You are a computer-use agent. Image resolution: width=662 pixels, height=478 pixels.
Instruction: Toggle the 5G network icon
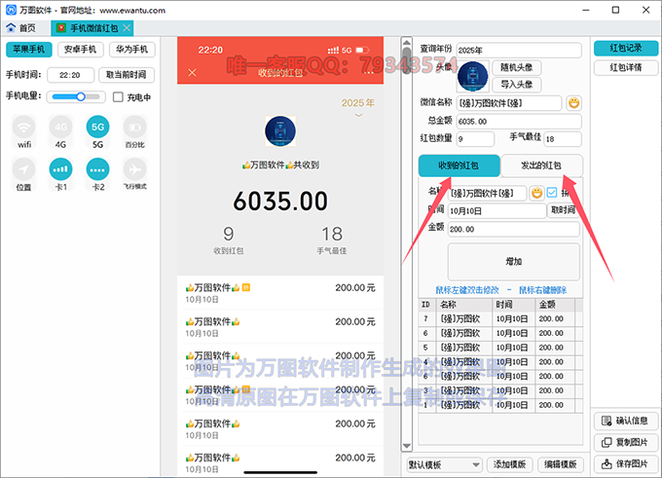coord(97,128)
